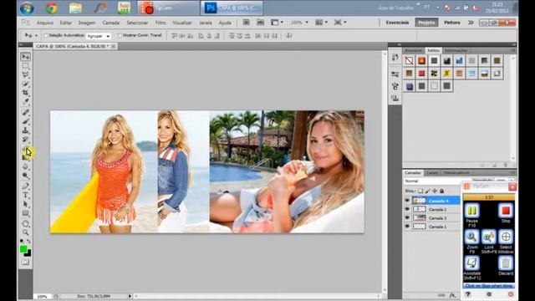The height and width of the screenshot is (301, 535).
Task: Select the Move tool
Action: click(26, 57)
